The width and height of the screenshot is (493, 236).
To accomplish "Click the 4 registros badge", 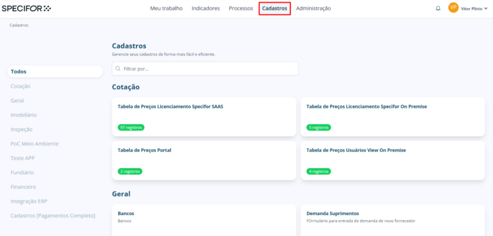I will (318, 171).
